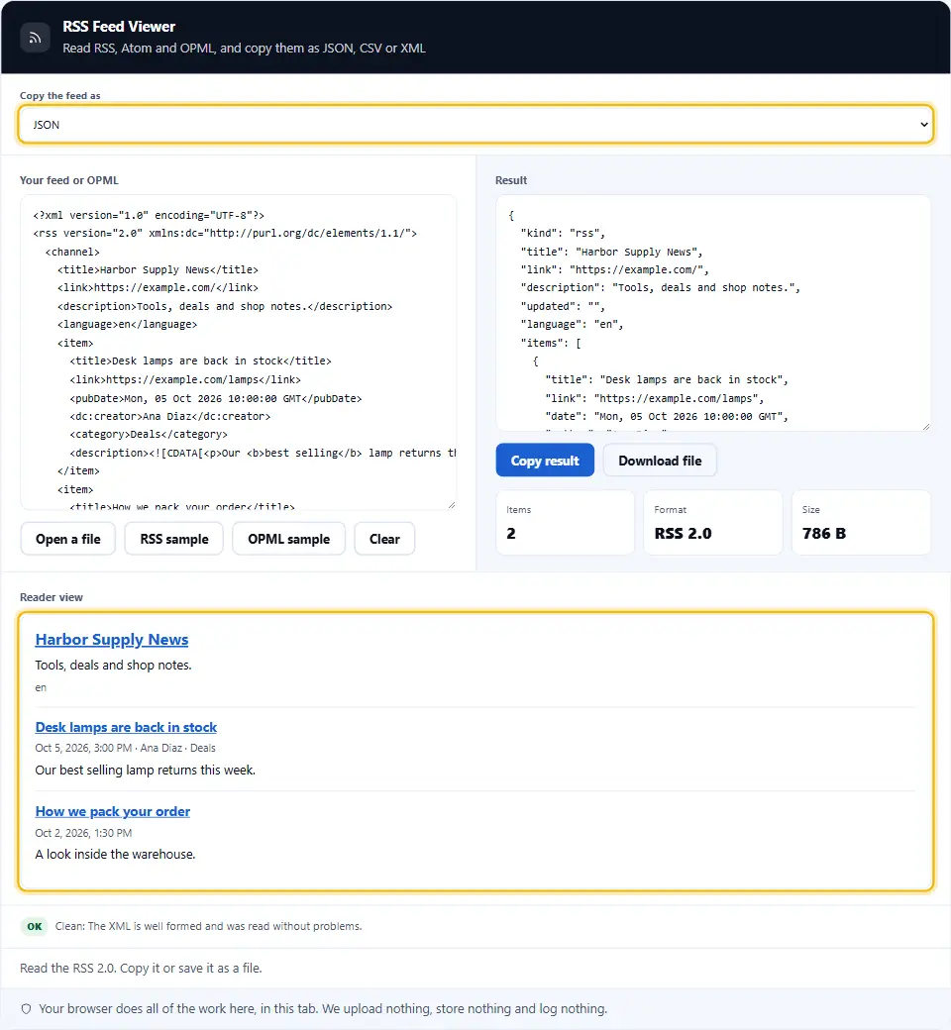Image resolution: width=951 pixels, height=1030 pixels.
Task: Click the OK status badge
Action: coord(34,926)
